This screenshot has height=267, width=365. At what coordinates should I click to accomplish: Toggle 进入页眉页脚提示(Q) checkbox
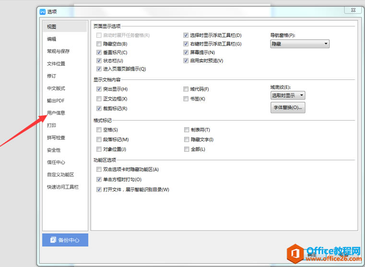point(99,69)
